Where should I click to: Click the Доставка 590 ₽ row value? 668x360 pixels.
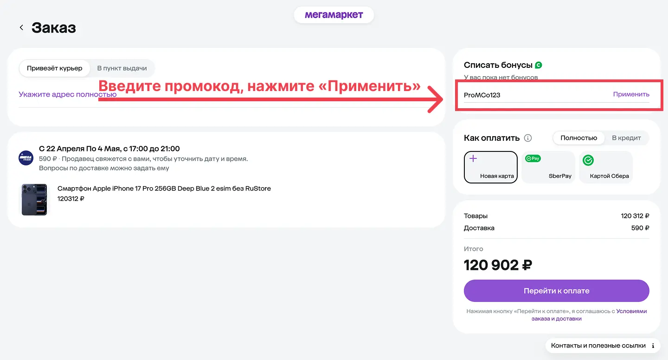[640, 228]
